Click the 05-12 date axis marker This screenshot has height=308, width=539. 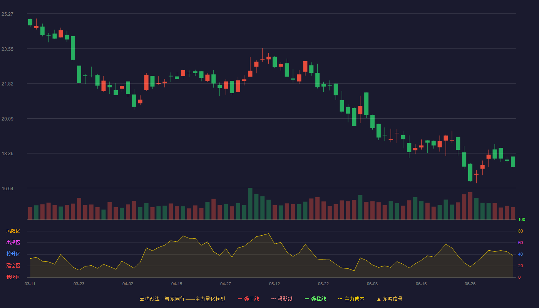click(x=275, y=284)
